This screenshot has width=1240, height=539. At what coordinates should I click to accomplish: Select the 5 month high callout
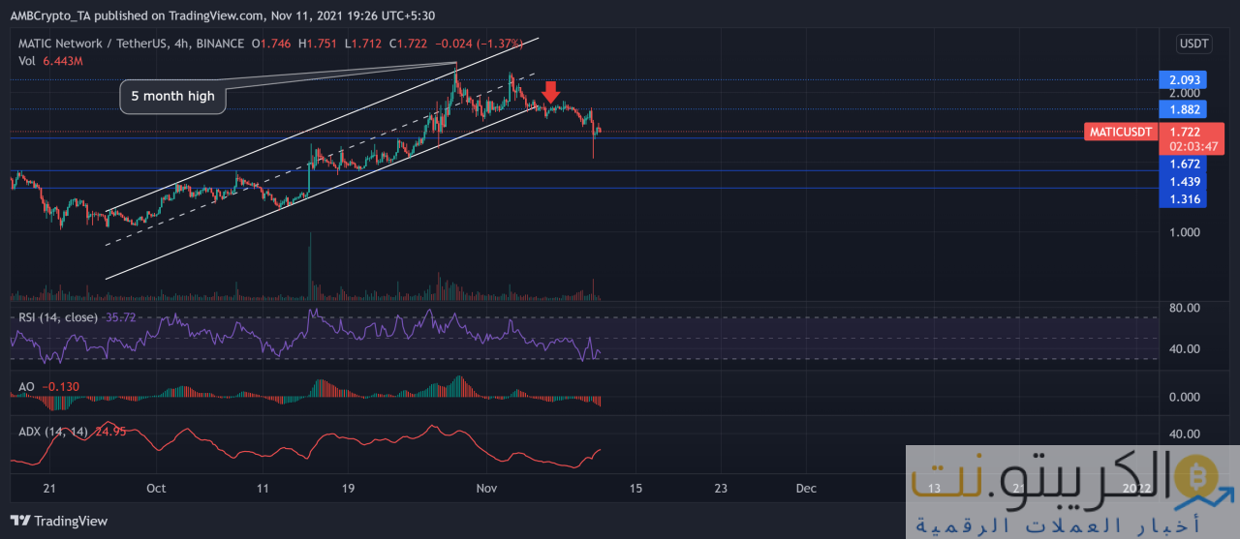coord(172,96)
